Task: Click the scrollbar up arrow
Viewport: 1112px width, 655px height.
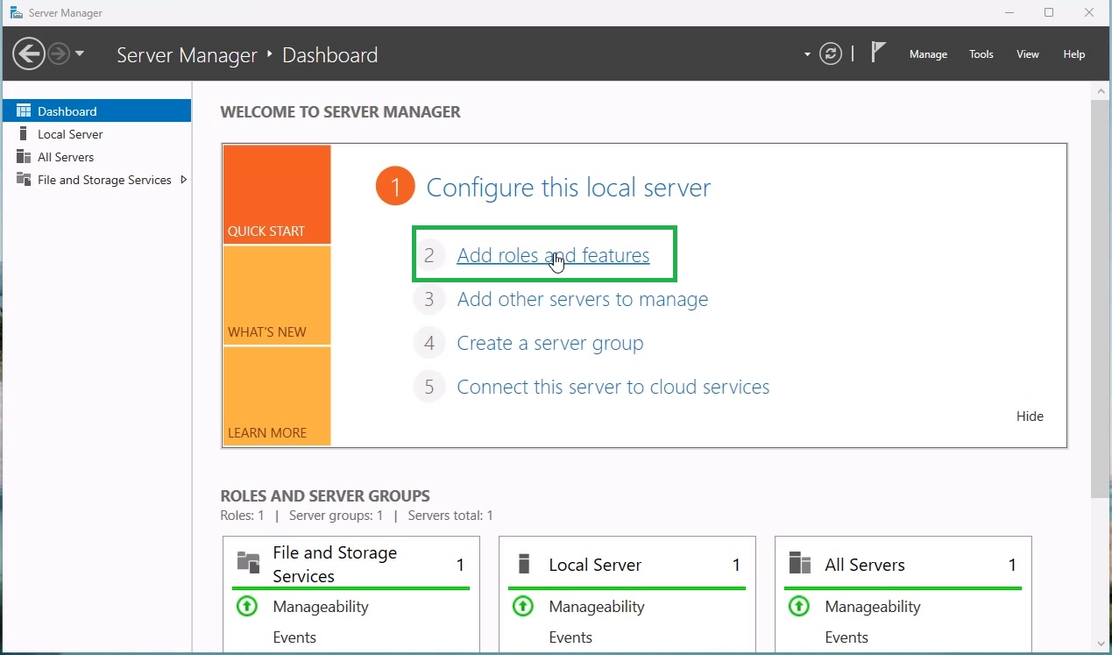Action: click(1101, 90)
